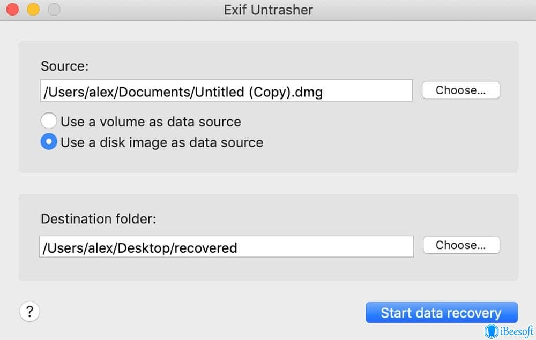The width and height of the screenshot is (536, 340).
Task: Close the Exif Untrasher window
Action: (12, 10)
